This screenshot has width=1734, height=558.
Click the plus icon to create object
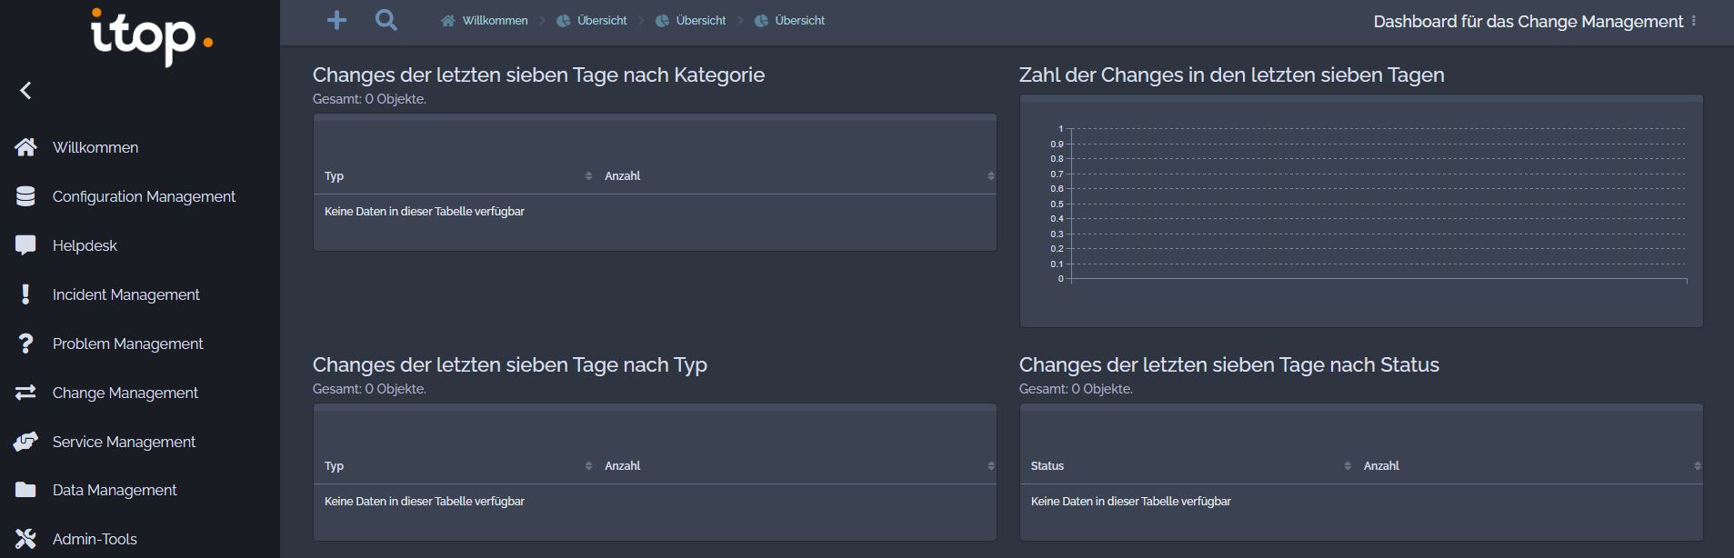click(336, 20)
